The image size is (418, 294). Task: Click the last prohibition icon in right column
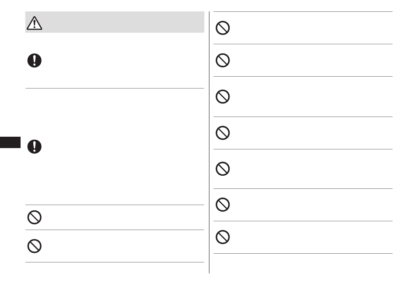223,237
